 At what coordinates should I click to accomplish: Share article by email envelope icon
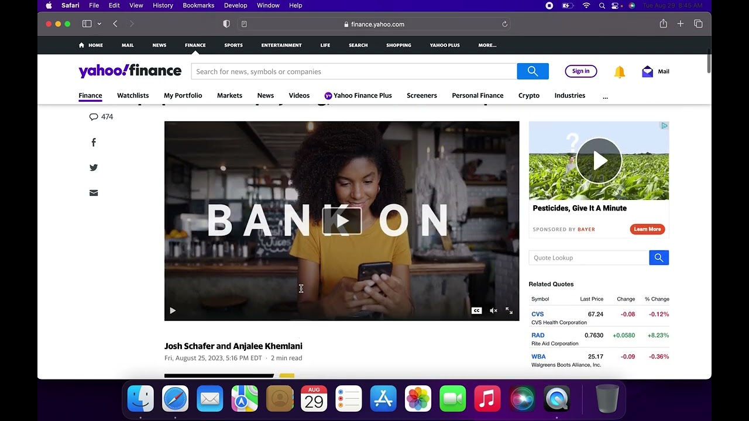(94, 193)
